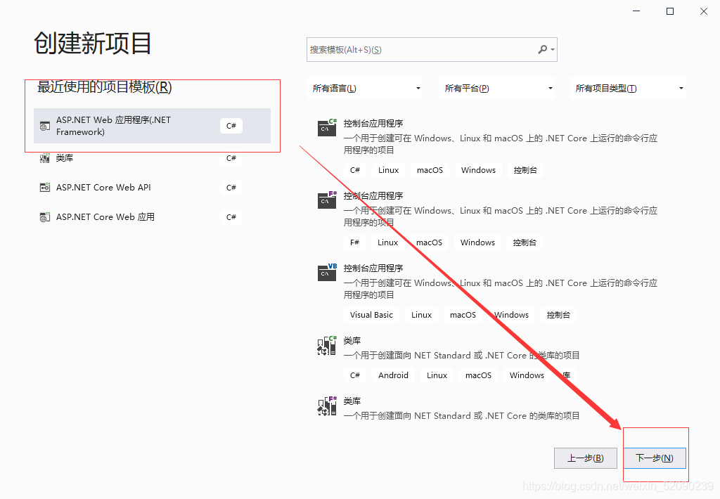
Task: Close the 创建新项目 dialog
Action: click(703, 11)
